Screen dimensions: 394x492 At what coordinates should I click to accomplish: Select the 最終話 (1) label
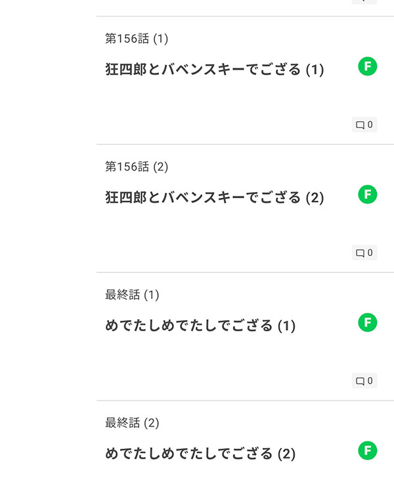pyautogui.click(x=132, y=295)
